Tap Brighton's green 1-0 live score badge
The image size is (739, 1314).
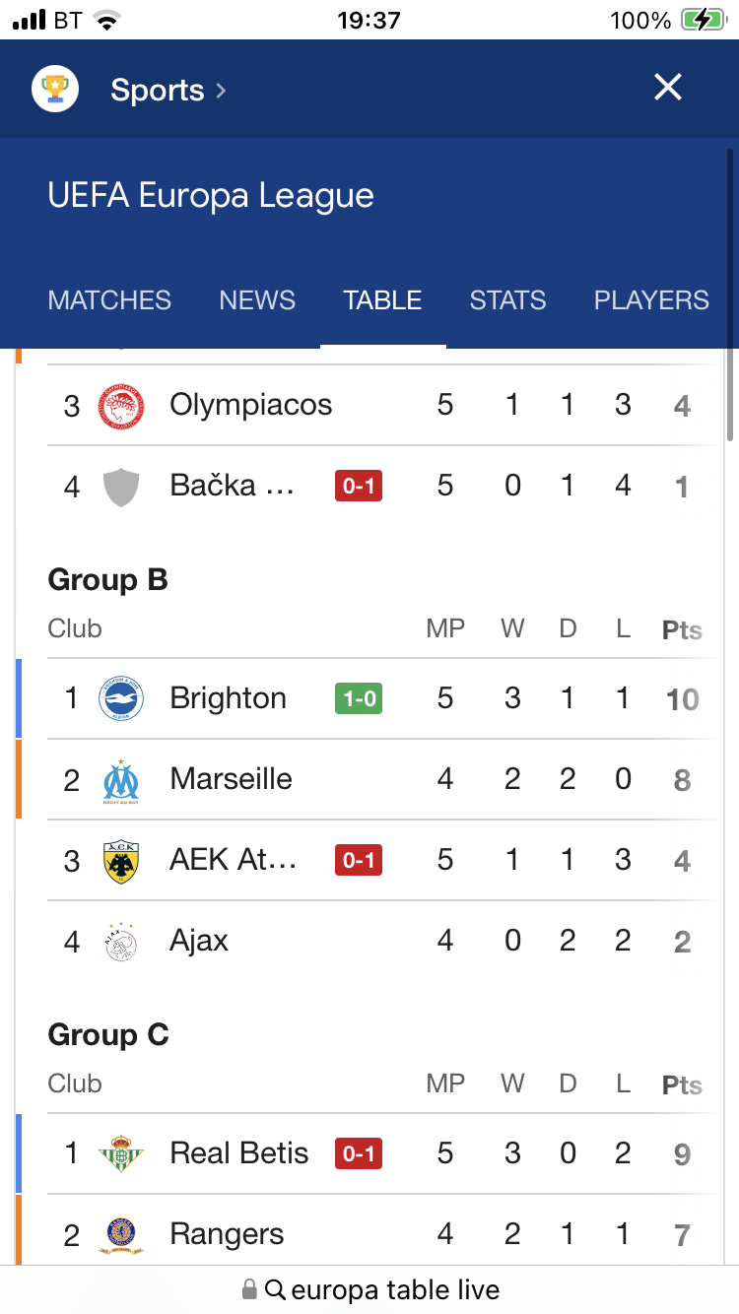pyautogui.click(x=359, y=699)
